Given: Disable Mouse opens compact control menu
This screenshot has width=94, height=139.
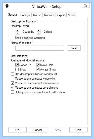Looking at the screenshot, I should pyautogui.click(x=12, y=88).
